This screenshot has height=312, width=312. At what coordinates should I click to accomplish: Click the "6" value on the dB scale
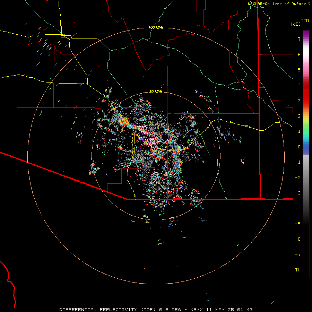(x=299, y=54)
